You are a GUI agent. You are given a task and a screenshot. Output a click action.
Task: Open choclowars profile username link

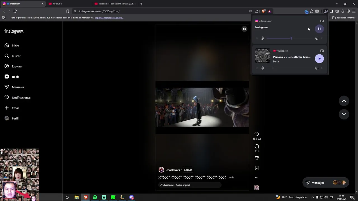point(173,170)
